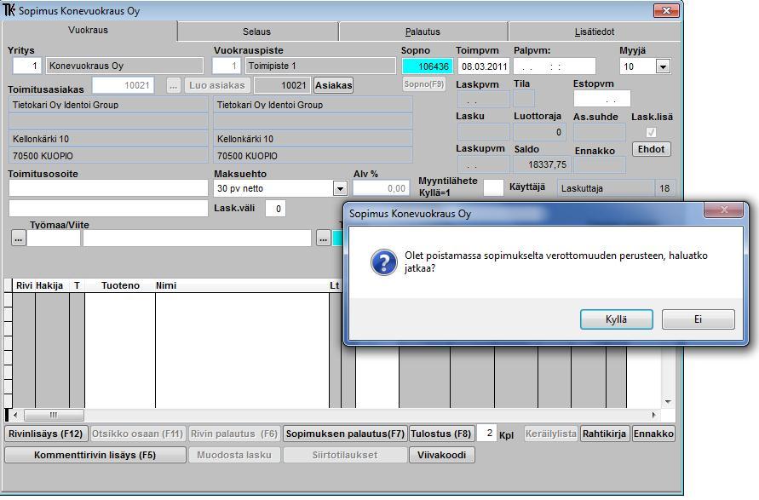
Task: Click the Toimpvm date field
Action: point(483,66)
